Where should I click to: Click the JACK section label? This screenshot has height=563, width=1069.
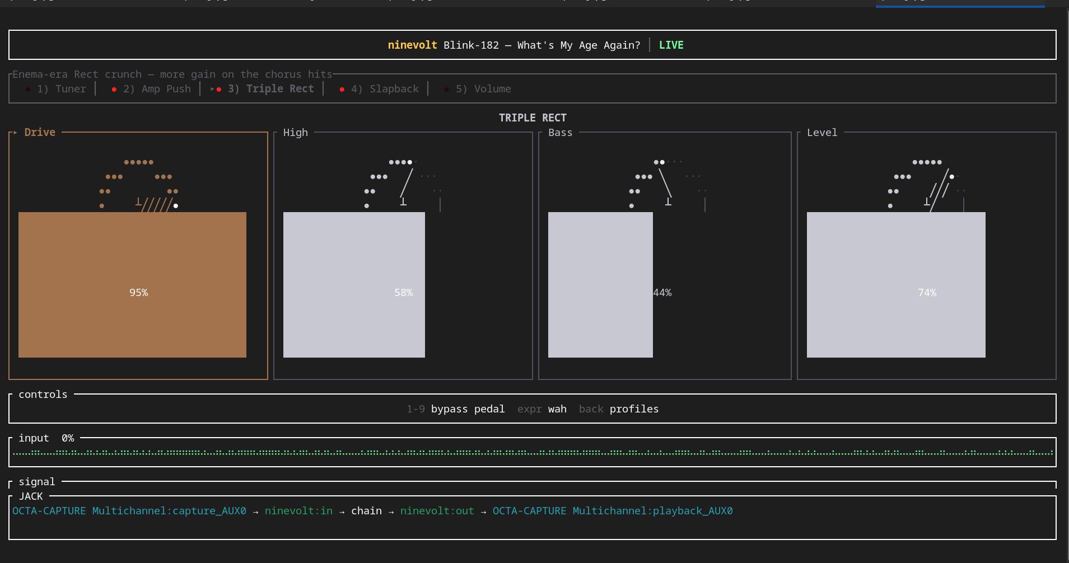pyautogui.click(x=31, y=496)
